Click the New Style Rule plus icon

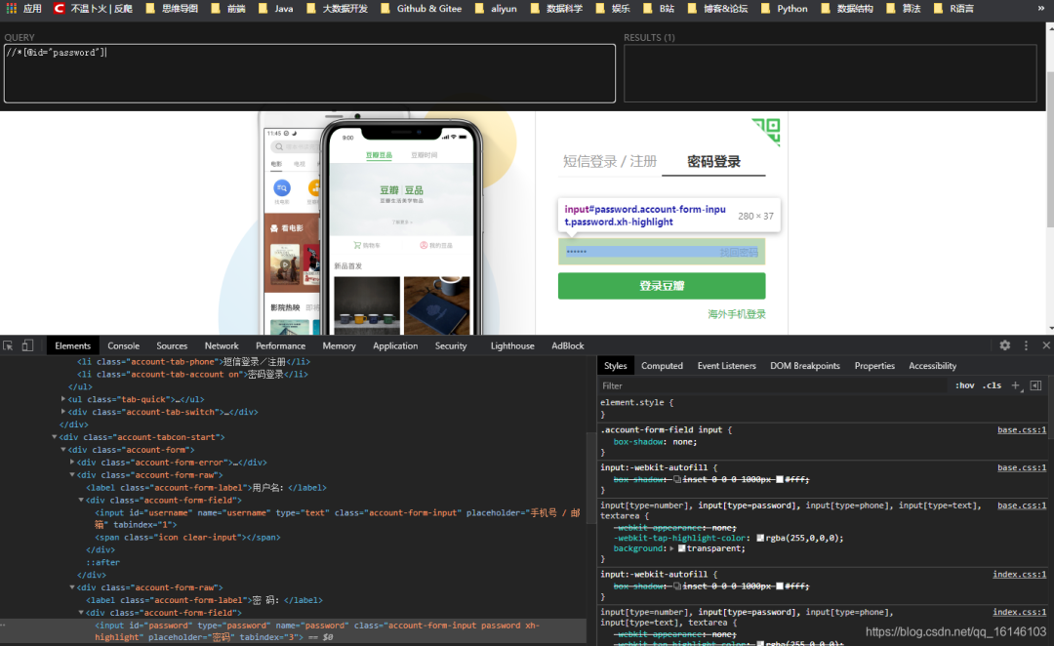(1016, 385)
